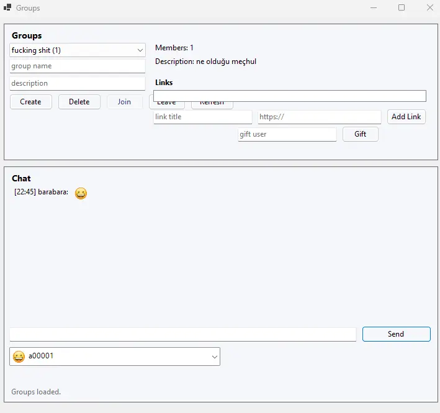Join the selected group
Viewport: 440px width, 413px height.
124,102
